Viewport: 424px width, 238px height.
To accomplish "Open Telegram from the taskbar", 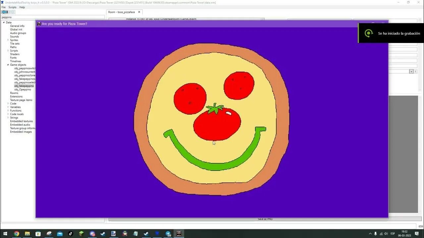I will (x=168, y=234).
